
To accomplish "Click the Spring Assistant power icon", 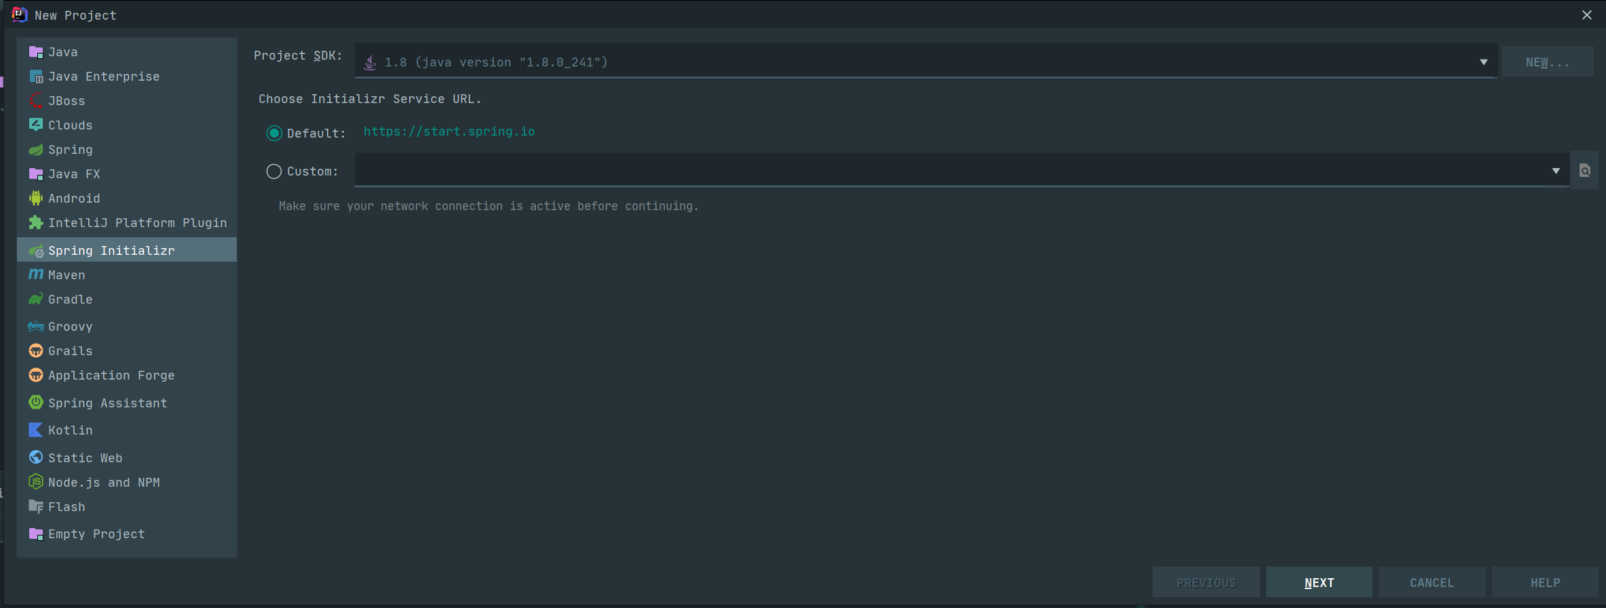I will point(36,402).
